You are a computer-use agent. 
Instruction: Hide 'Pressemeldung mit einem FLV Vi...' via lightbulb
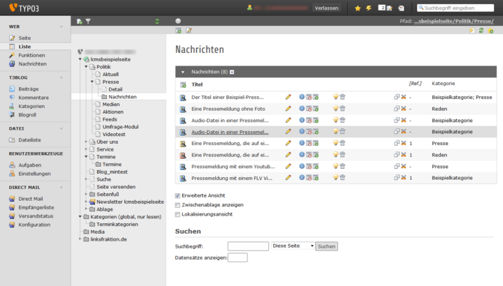335,177
